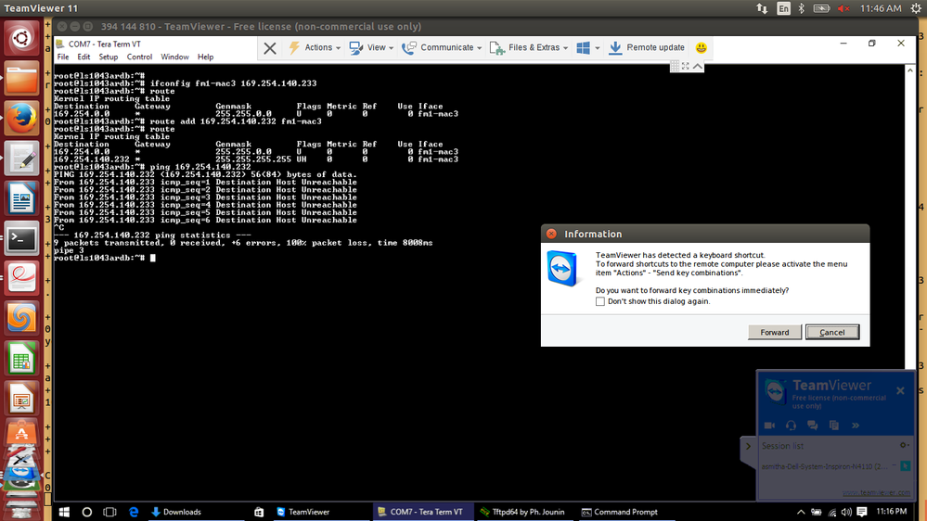Open LibreOffice Writer in Ubuntu launcher
This screenshot has height=521, width=927.
click(22, 199)
